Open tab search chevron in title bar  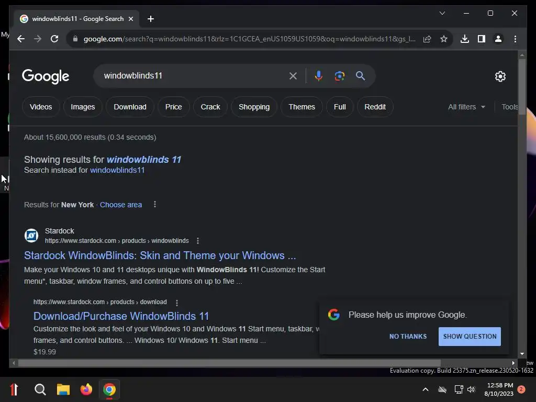[442, 13]
